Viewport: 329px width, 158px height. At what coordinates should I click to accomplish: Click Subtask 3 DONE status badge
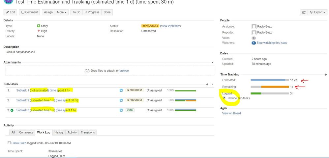click(130, 110)
